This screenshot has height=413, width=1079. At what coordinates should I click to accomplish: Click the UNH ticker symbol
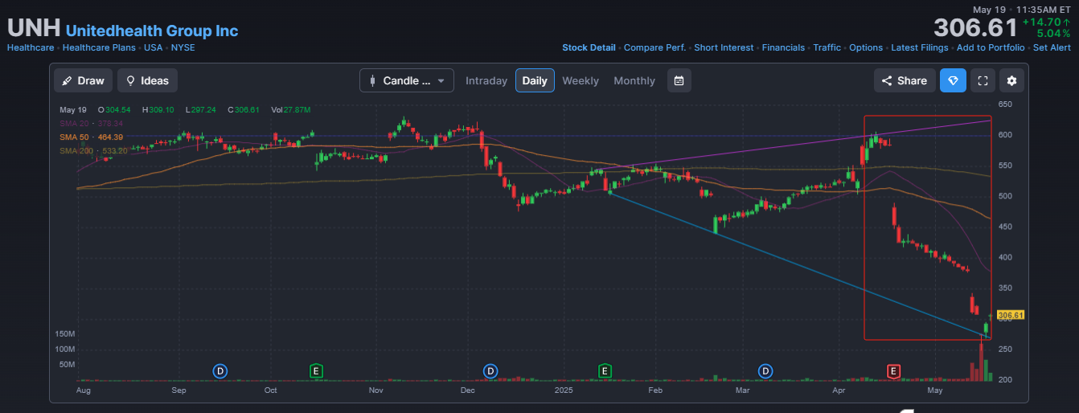tap(34, 28)
